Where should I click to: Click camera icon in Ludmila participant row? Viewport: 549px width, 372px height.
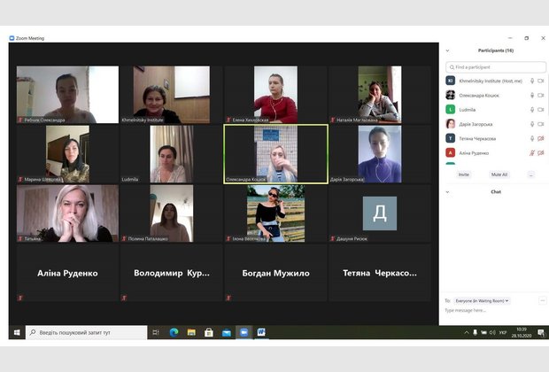pos(541,110)
